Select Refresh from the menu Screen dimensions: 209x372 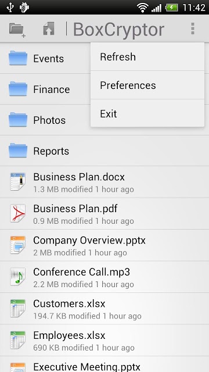(x=147, y=57)
